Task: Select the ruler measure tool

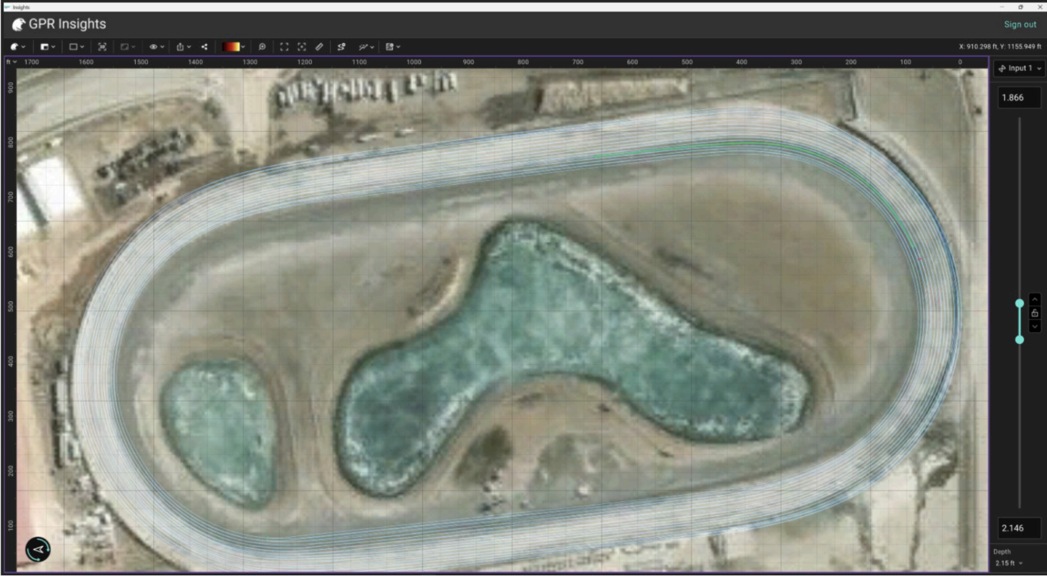Action: [x=320, y=47]
